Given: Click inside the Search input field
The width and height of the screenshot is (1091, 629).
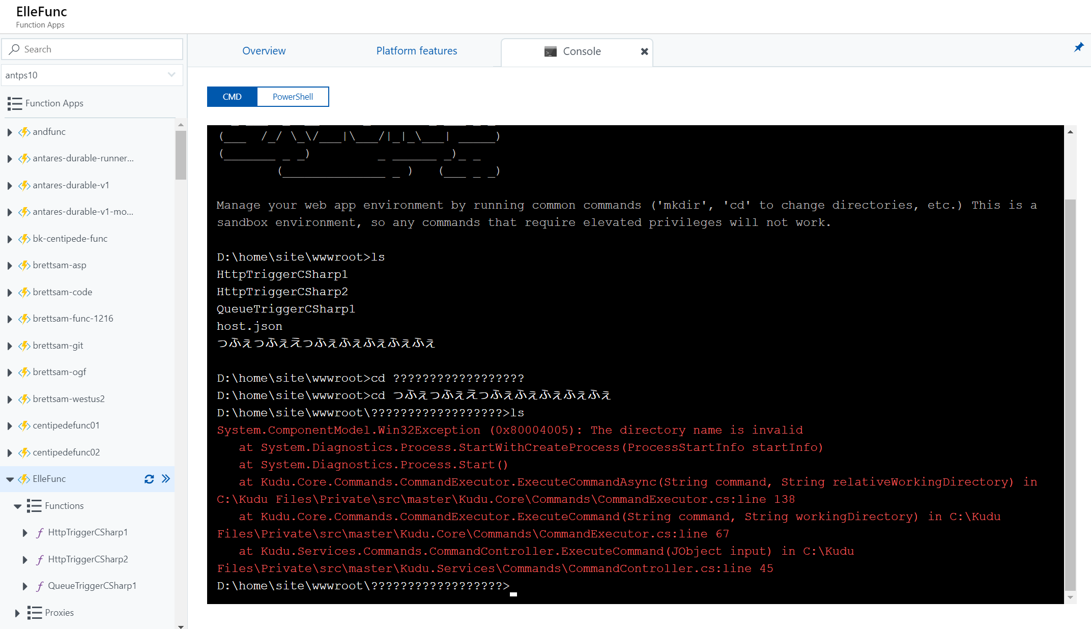Looking at the screenshot, I should [x=61, y=49].
